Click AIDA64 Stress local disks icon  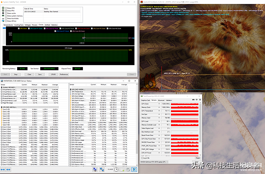[3, 18]
